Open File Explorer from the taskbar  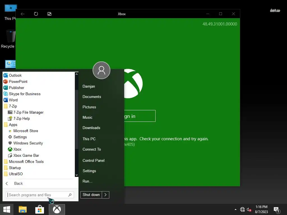23,209
